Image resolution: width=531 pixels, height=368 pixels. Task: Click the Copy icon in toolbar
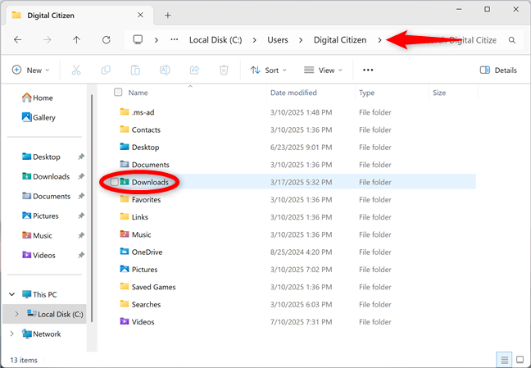click(106, 70)
